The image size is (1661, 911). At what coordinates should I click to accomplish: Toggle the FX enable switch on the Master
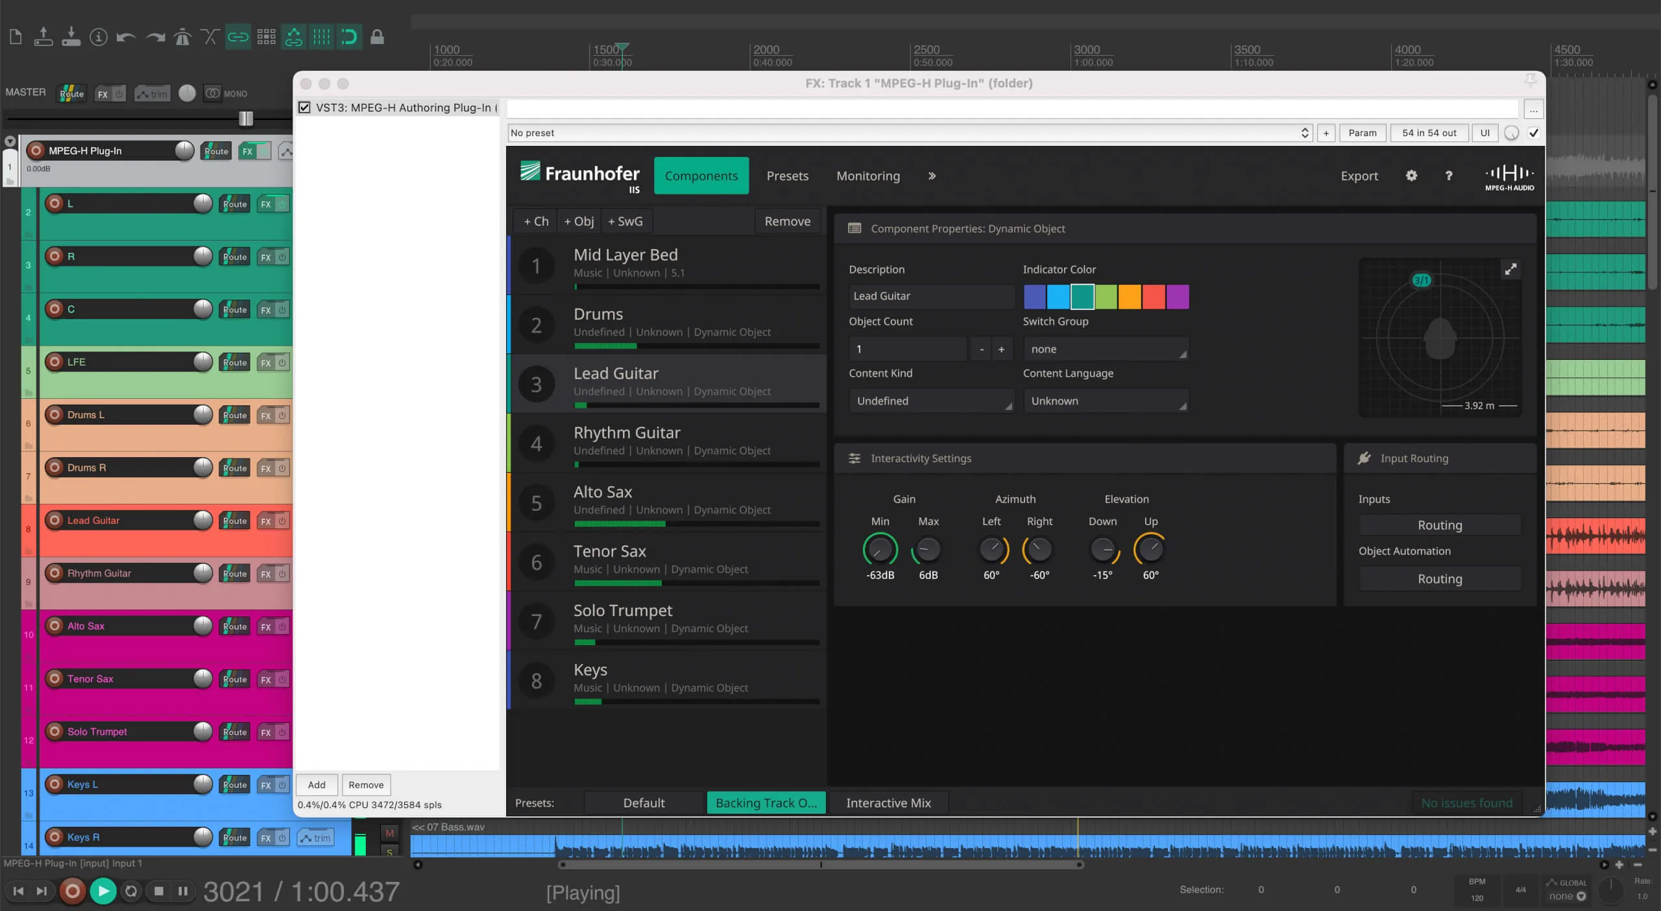tap(119, 93)
